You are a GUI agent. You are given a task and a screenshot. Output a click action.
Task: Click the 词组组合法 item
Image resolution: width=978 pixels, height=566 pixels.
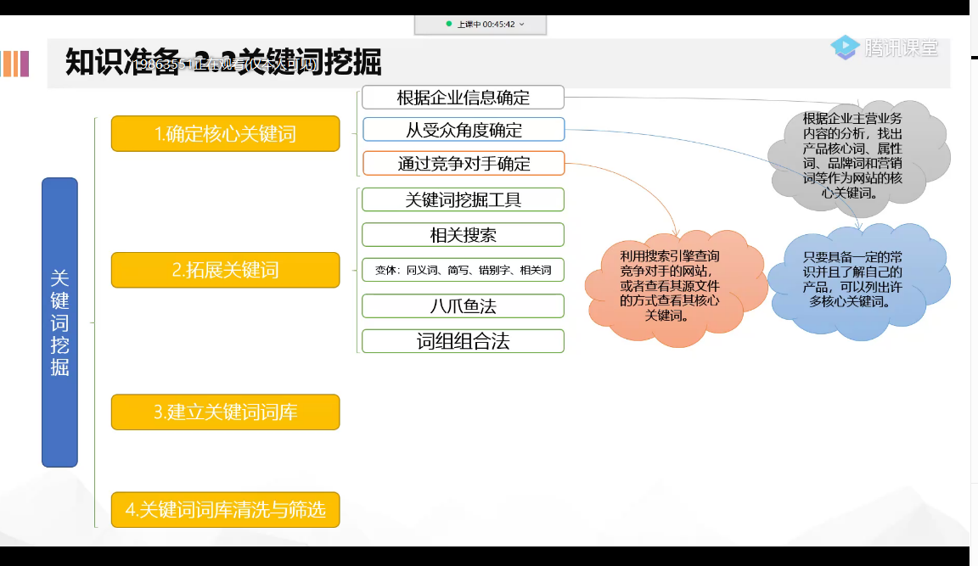pos(463,341)
